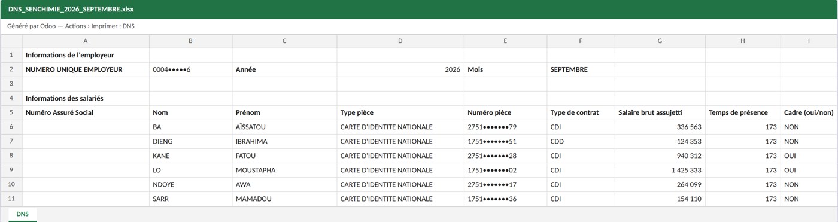Viewport: 838px width, 222px height.
Task: Select column I header
Action: [x=809, y=41]
